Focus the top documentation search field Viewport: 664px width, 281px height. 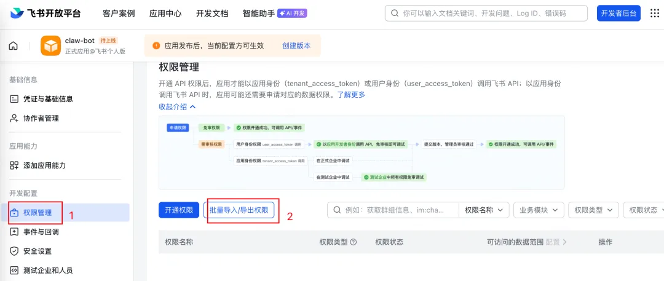click(486, 13)
